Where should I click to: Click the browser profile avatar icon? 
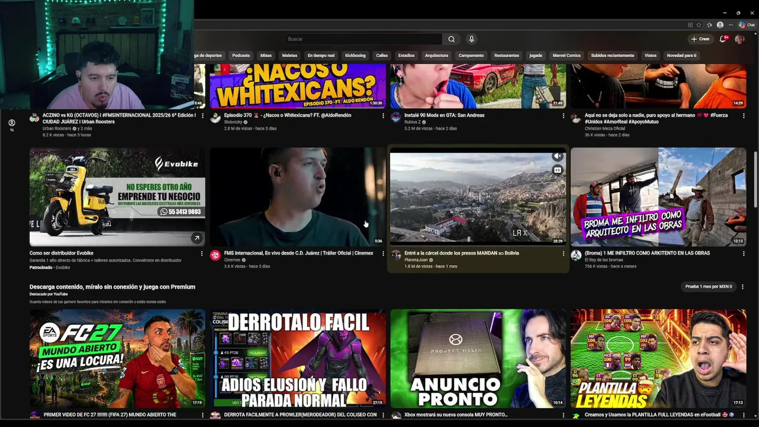[x=720, y=25]
